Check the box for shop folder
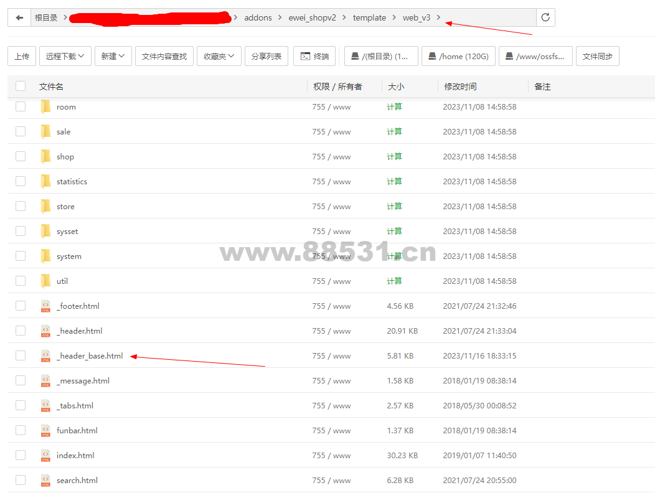The width and height of the screenshot is (655, 503). [21, 156]
